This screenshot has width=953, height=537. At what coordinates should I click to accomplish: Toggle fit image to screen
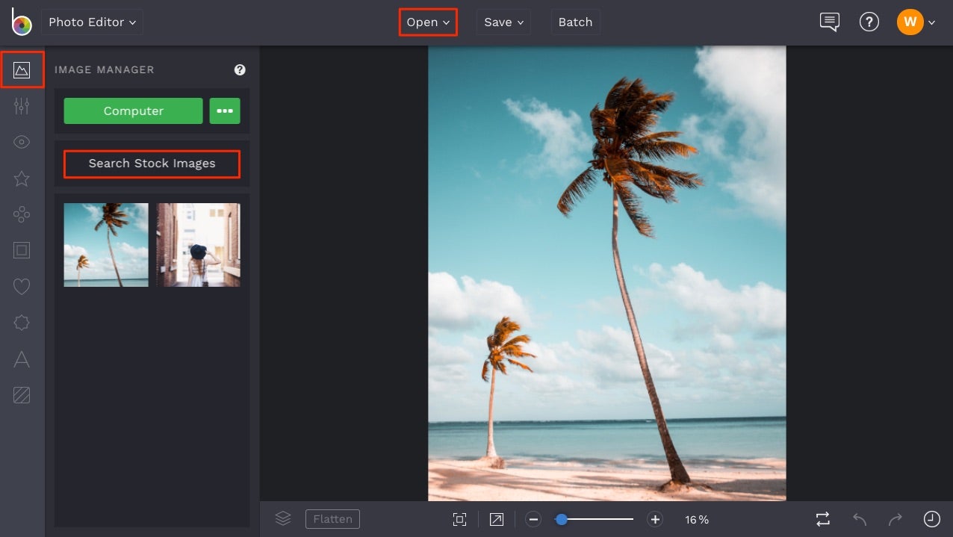(459, 519)
